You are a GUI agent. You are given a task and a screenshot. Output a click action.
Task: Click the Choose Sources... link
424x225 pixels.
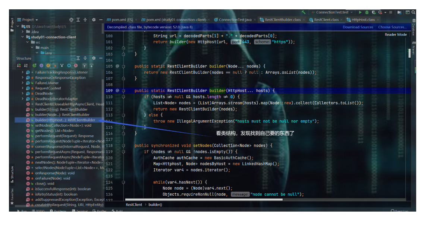coord(392,27)
